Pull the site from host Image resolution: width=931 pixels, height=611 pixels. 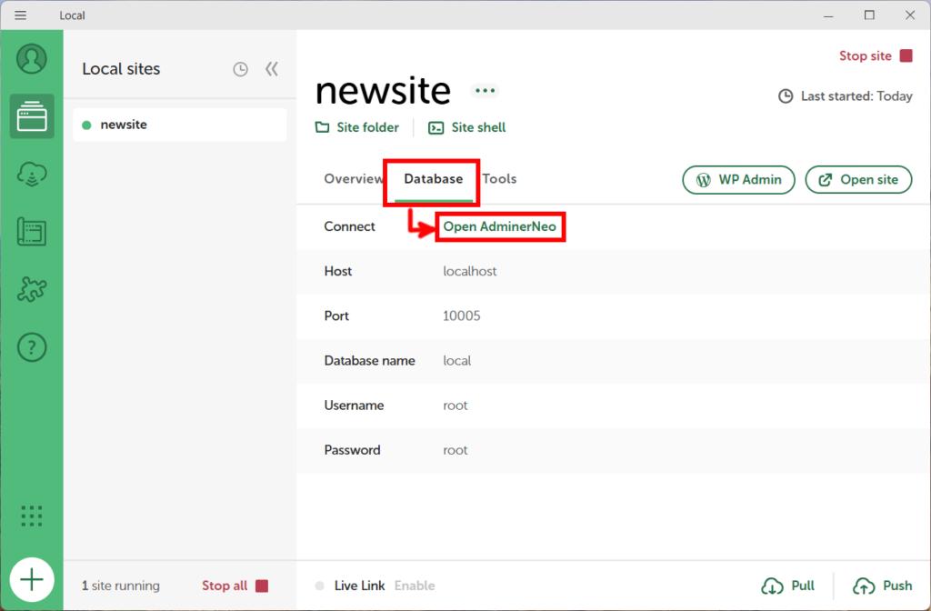coord(787,586)
